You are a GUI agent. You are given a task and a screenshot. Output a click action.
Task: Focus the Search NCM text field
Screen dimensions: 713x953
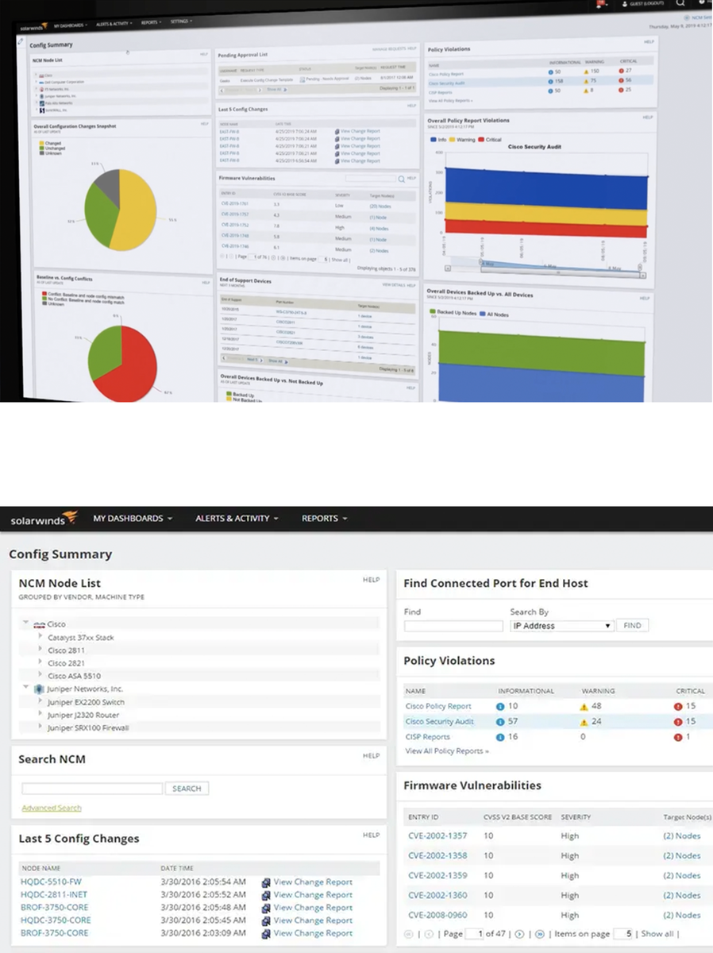[x=92, y=789]
